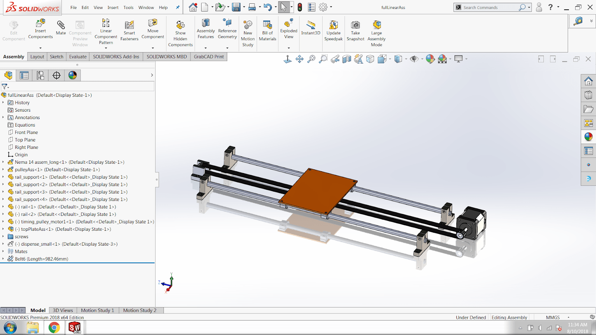Open Design Library task pane
This screenshot has height=335, width=596.
(589, 95)
